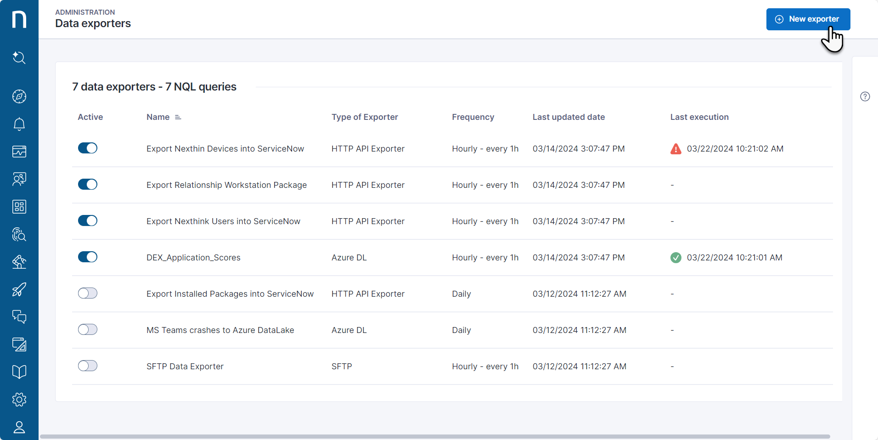Enable the SFTP Data Exporter toggle

[88, 366]
